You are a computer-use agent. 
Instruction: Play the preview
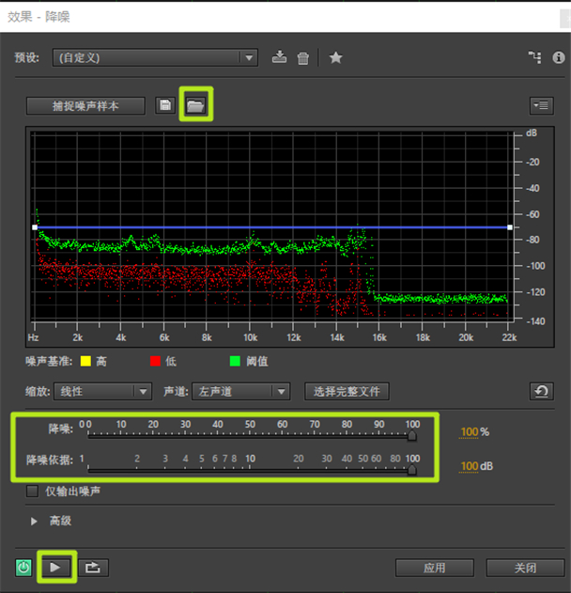pos(56,568)
